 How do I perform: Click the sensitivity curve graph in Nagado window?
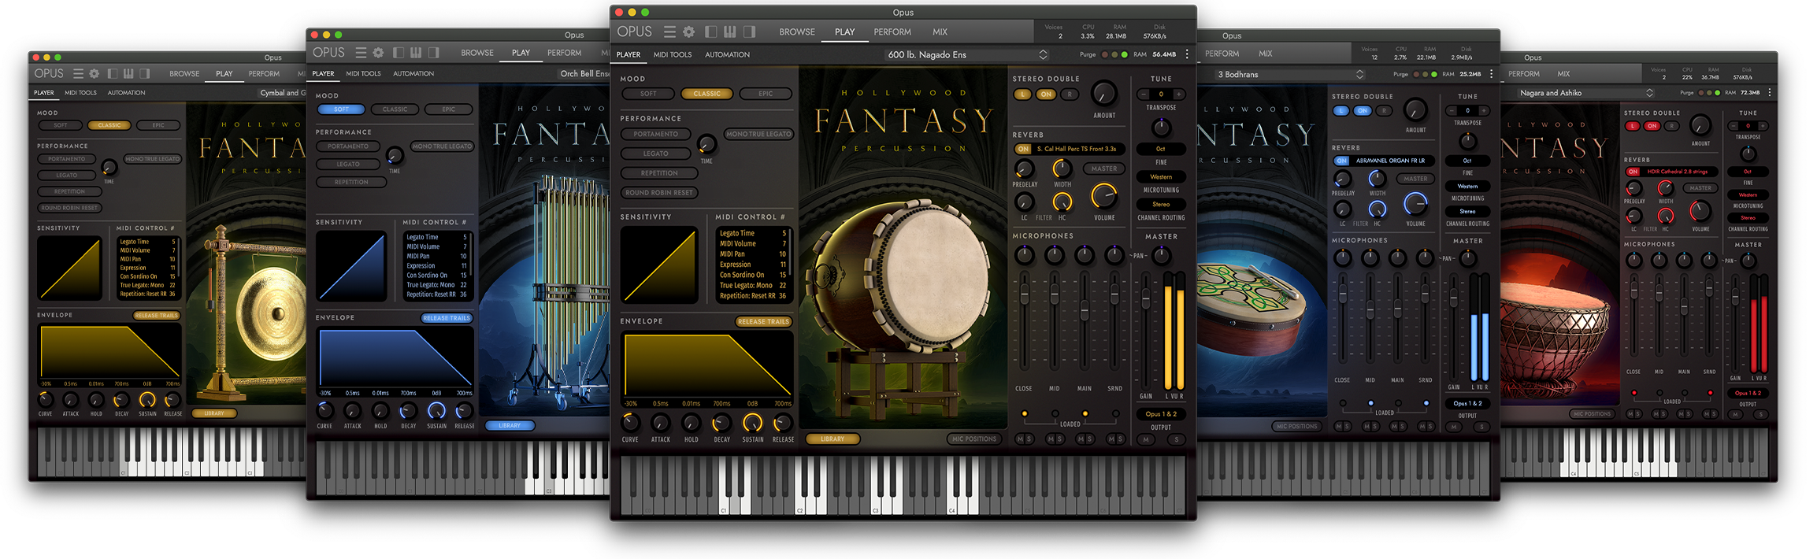tap(659, 265)
